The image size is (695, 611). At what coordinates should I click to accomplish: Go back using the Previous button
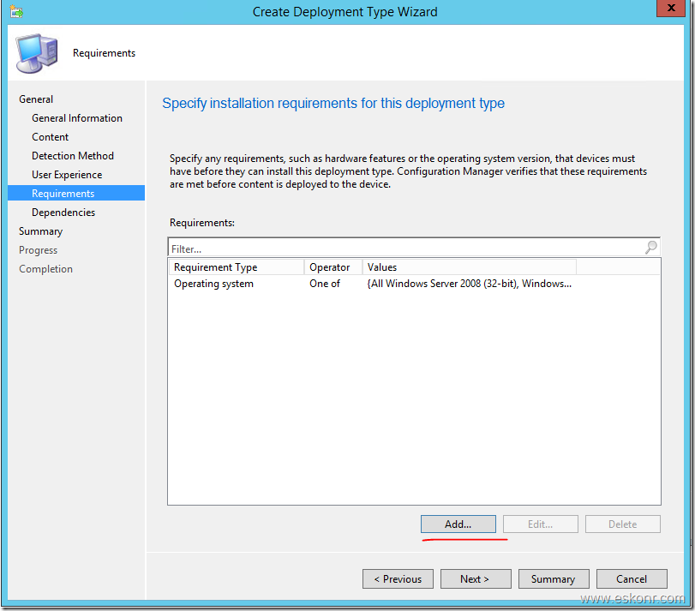pos(398,578)
